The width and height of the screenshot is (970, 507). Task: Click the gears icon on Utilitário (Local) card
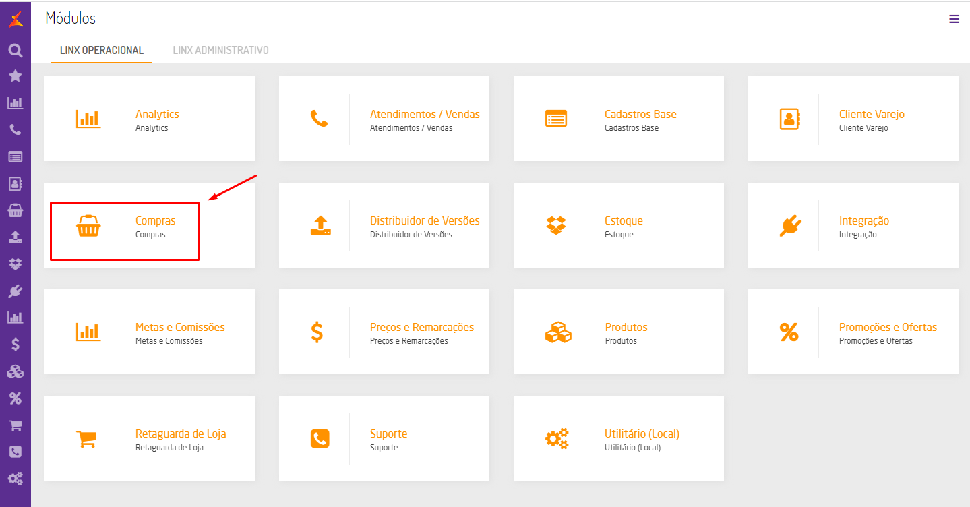click(x=557, y=439)
